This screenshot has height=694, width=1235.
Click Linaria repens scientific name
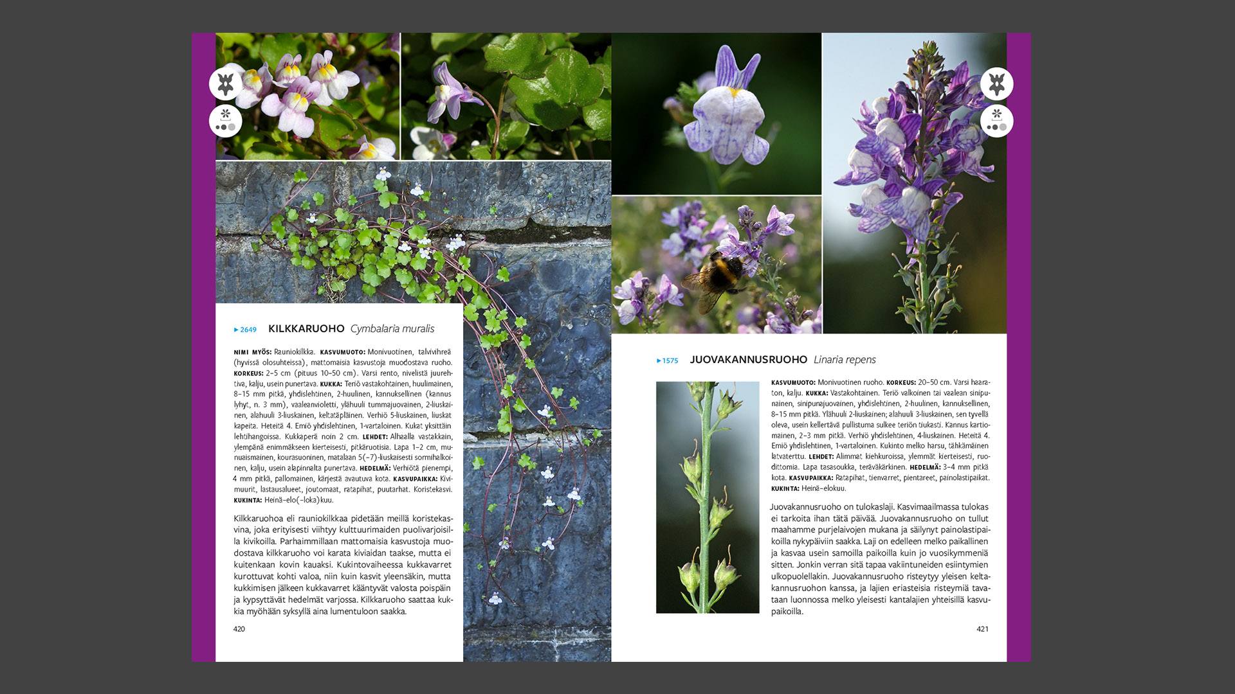845,360
